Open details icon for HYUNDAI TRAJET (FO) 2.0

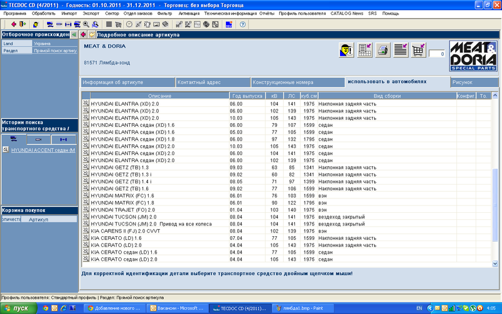(x=86, y=210)
